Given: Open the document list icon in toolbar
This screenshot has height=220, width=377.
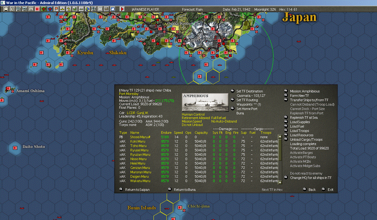Looking at the screenshot, I should [x=12, y=9].
